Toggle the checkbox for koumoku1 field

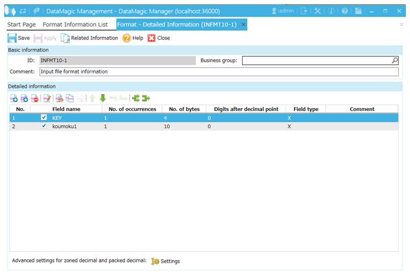click(x=43, y=126)
